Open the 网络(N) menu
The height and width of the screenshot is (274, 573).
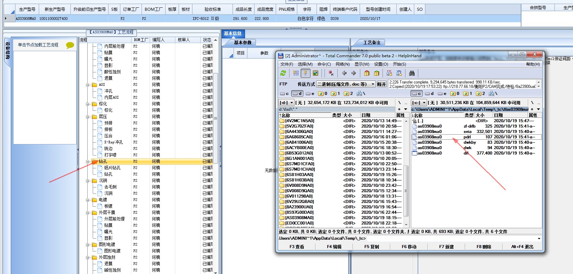[342, 64]
